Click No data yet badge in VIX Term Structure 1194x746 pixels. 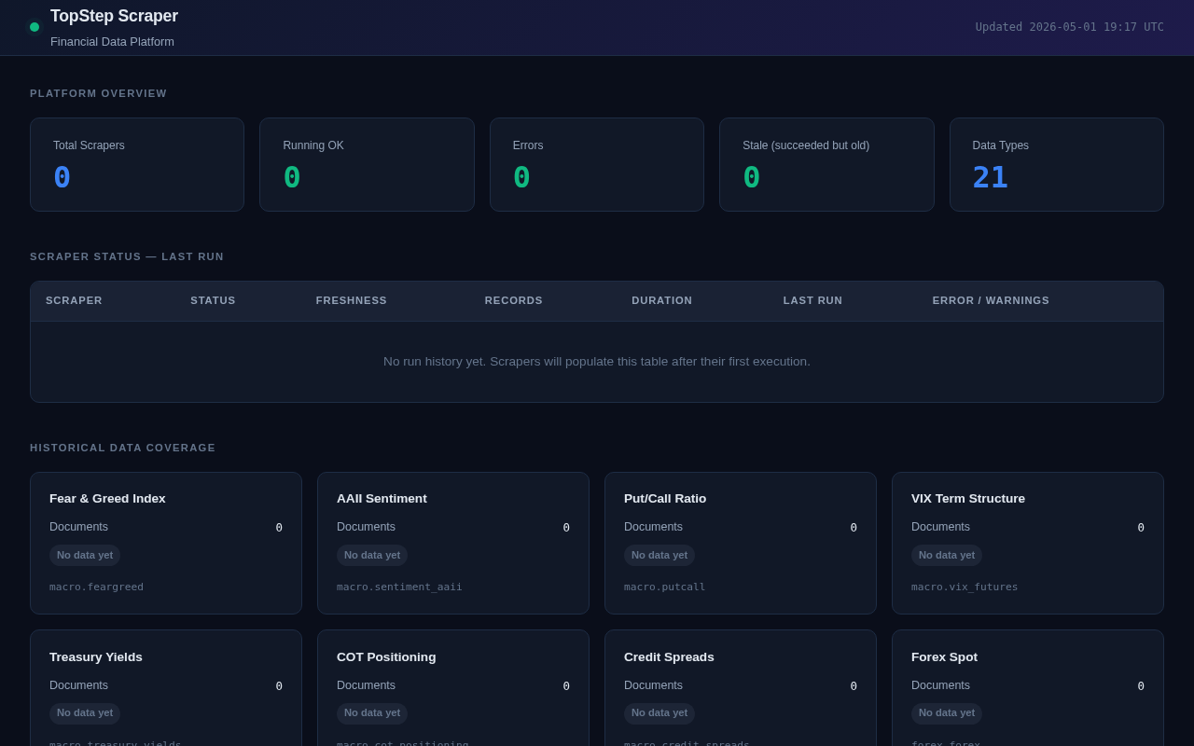click(947, 556)
